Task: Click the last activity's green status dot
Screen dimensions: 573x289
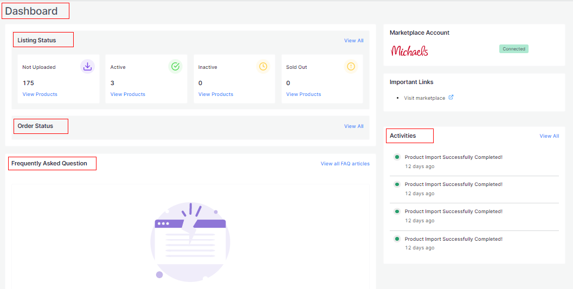Action: (397, 239)
